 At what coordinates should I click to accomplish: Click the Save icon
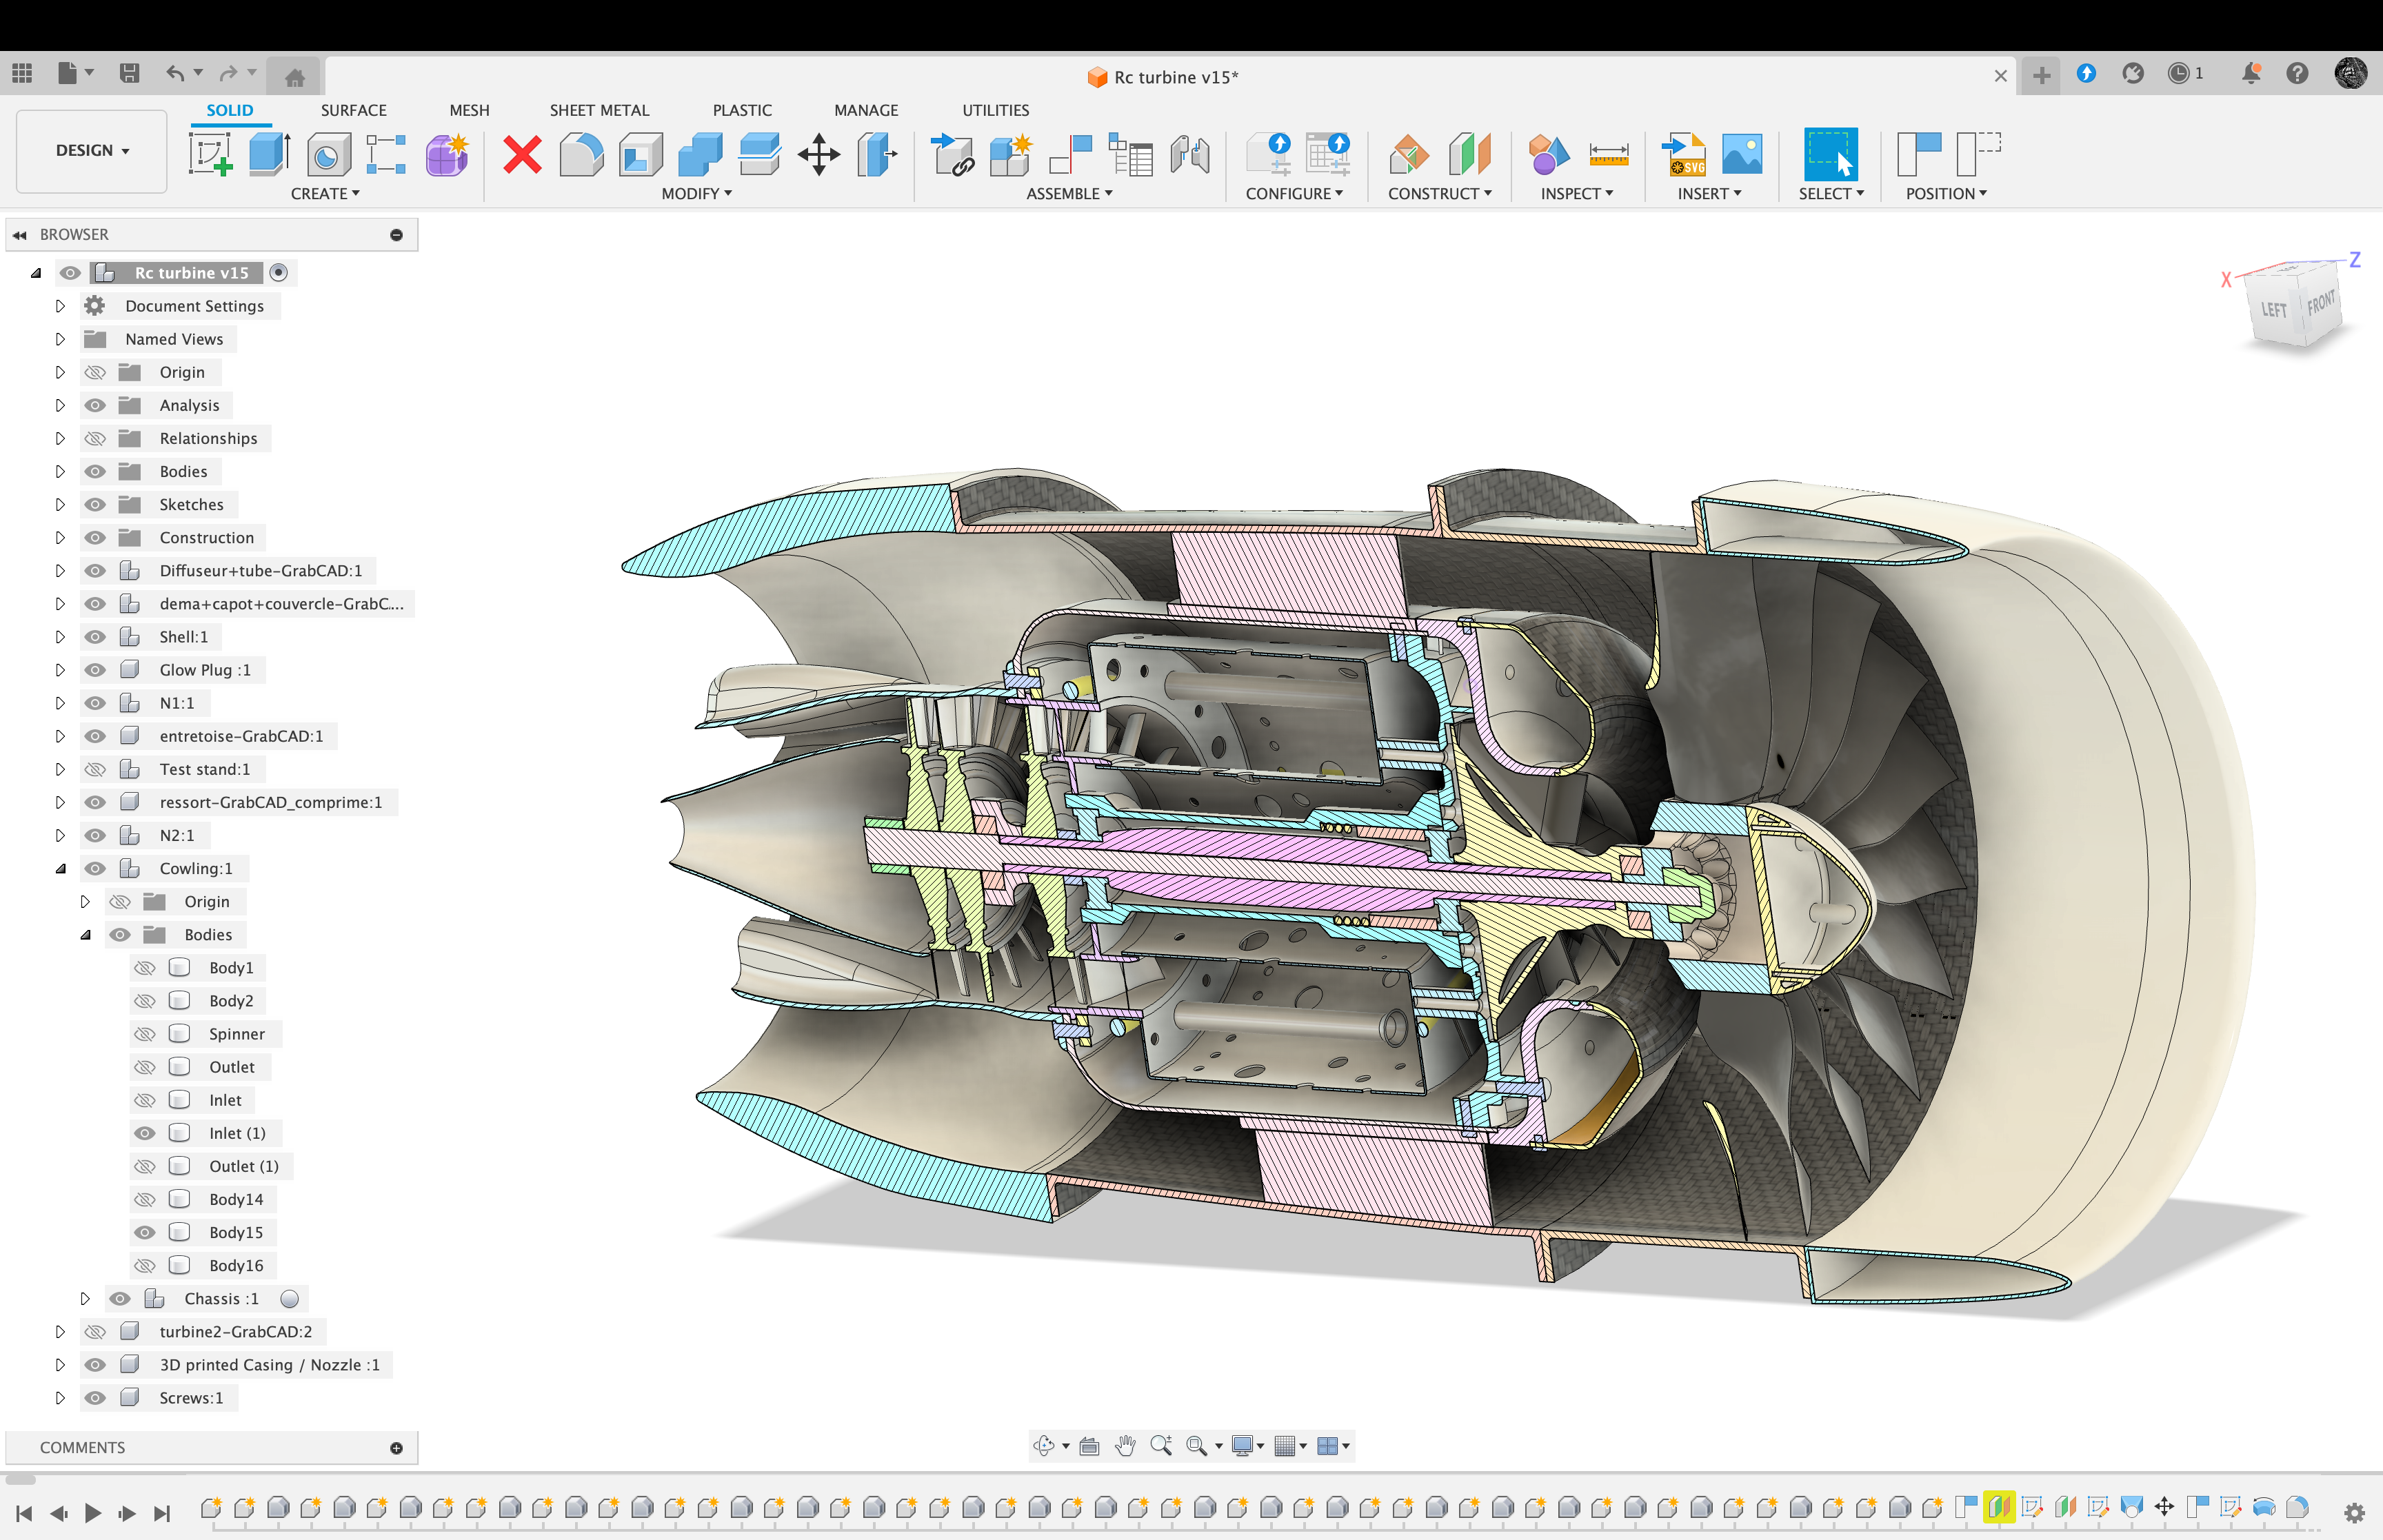click(129, 73)
